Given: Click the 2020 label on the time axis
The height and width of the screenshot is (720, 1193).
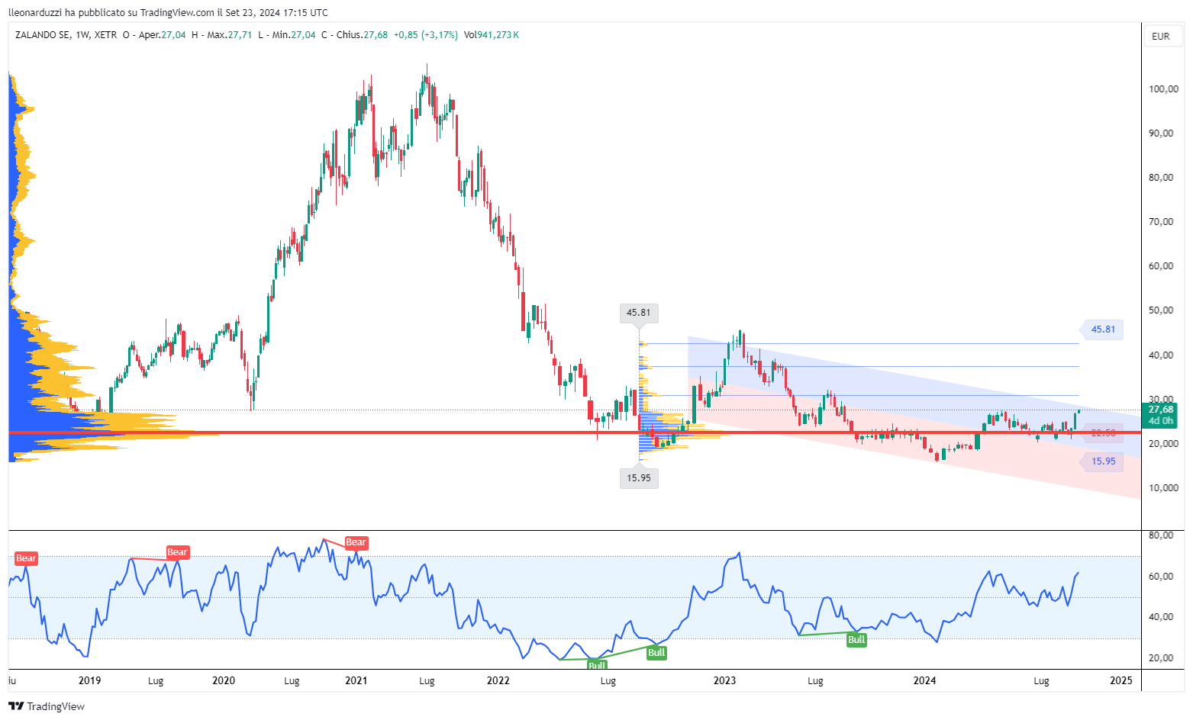Looking at the screenshot, I should coord(224,680).
